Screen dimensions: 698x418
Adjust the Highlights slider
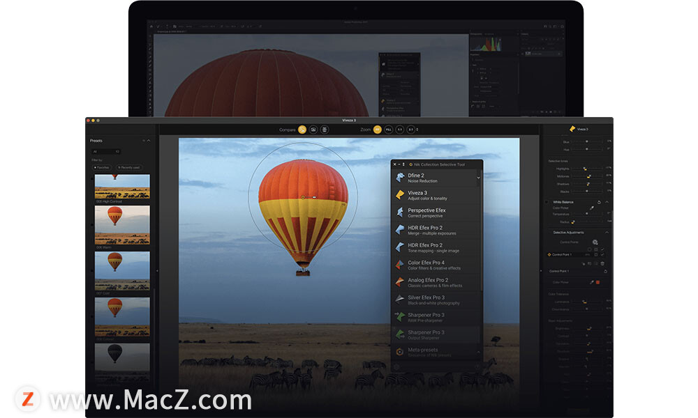tap(587, 169)
